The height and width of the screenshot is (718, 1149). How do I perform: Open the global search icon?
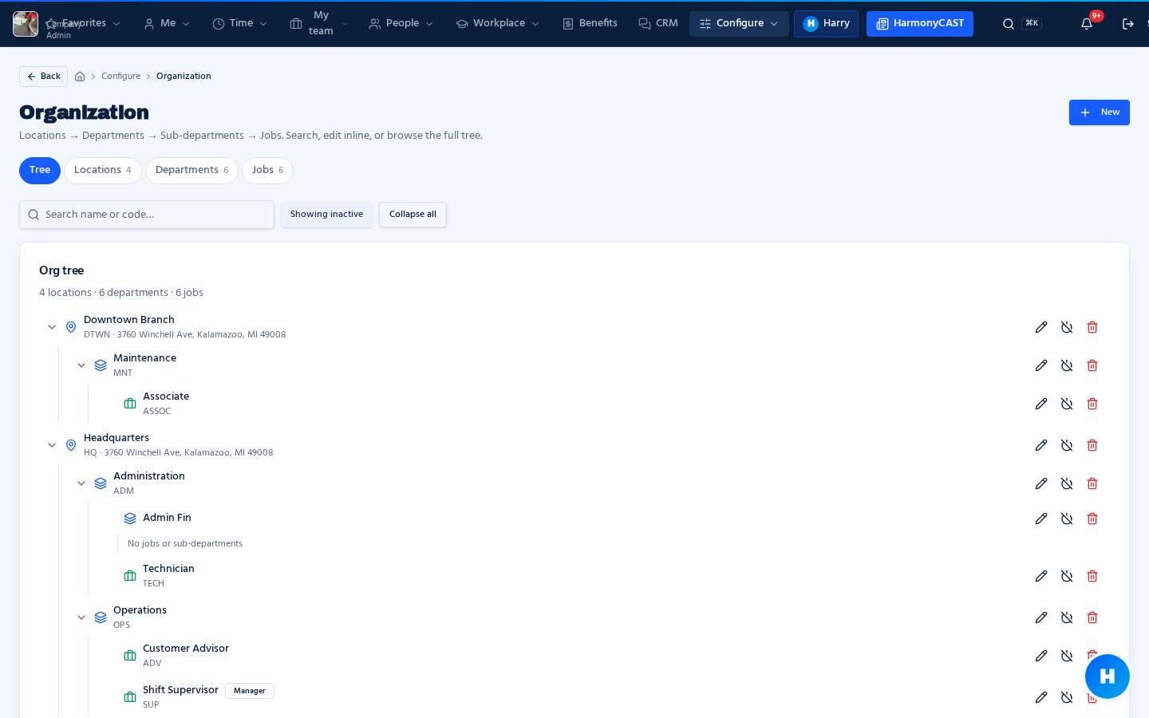point(1009,24)
